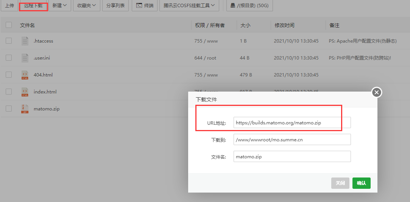Close the download dialog with the X icon
Viewport: 410px width, 202px height.
point(377,92)
